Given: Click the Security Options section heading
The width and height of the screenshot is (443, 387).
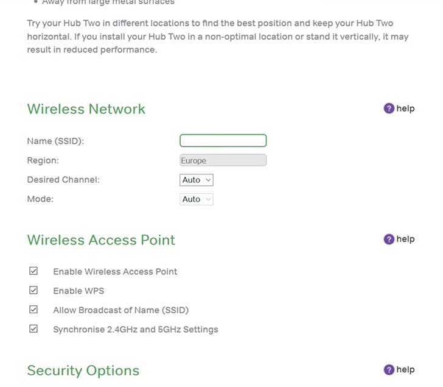Looking at the screenshot, I should 83,371.
